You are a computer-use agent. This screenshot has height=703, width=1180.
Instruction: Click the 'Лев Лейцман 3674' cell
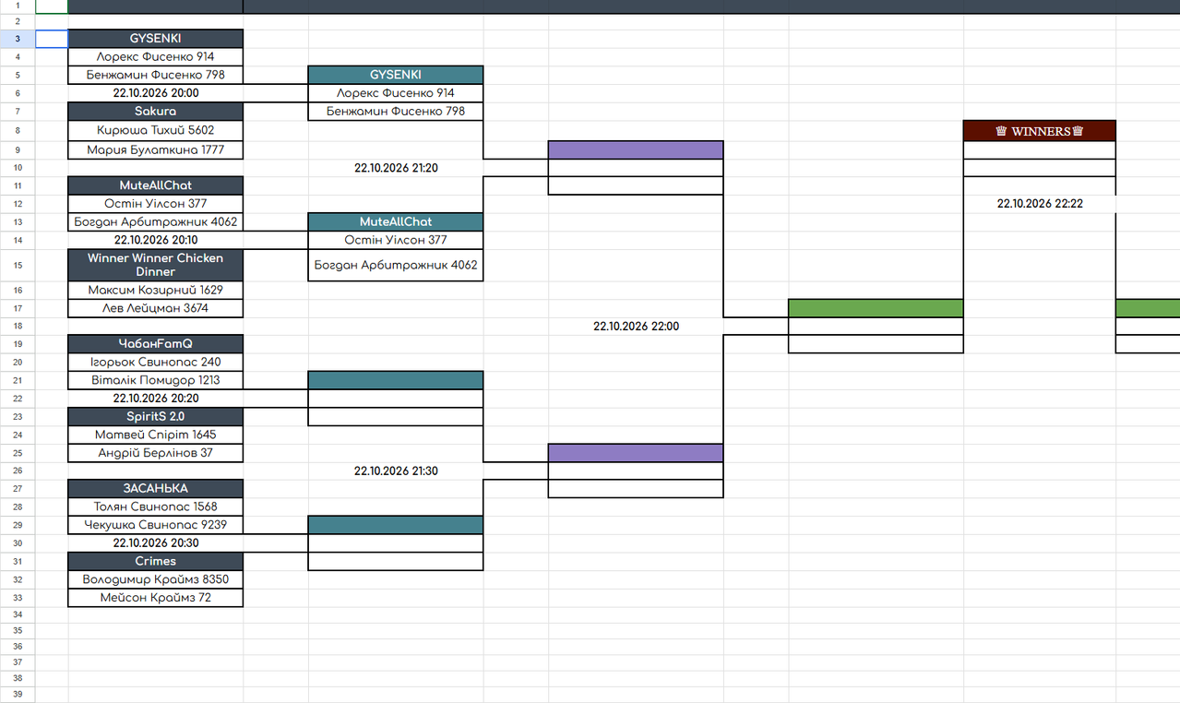pyautogui.click(x=156, y=308)
